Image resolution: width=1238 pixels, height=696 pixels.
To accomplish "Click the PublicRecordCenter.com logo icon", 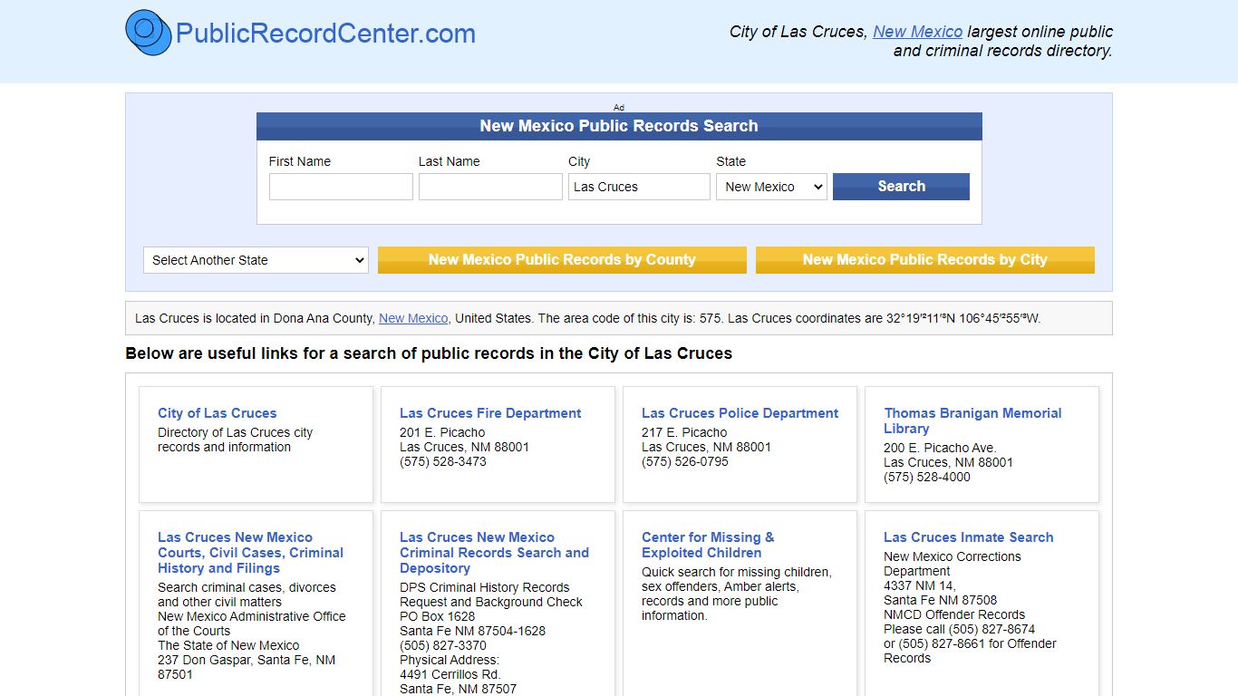I will (149, 33).
